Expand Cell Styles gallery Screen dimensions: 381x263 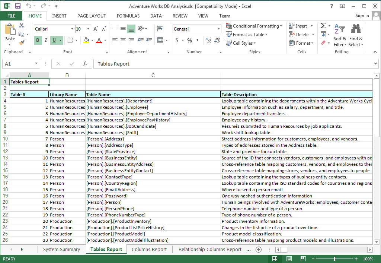tap(241, 43)
